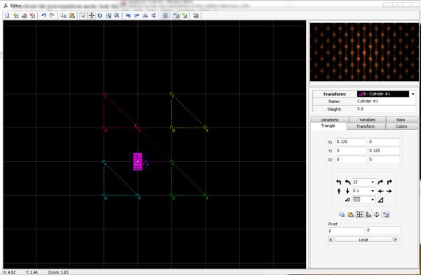The image size is (421, 275).
Task: Move triangle right with the right arrow
Action: coord(389,191)
